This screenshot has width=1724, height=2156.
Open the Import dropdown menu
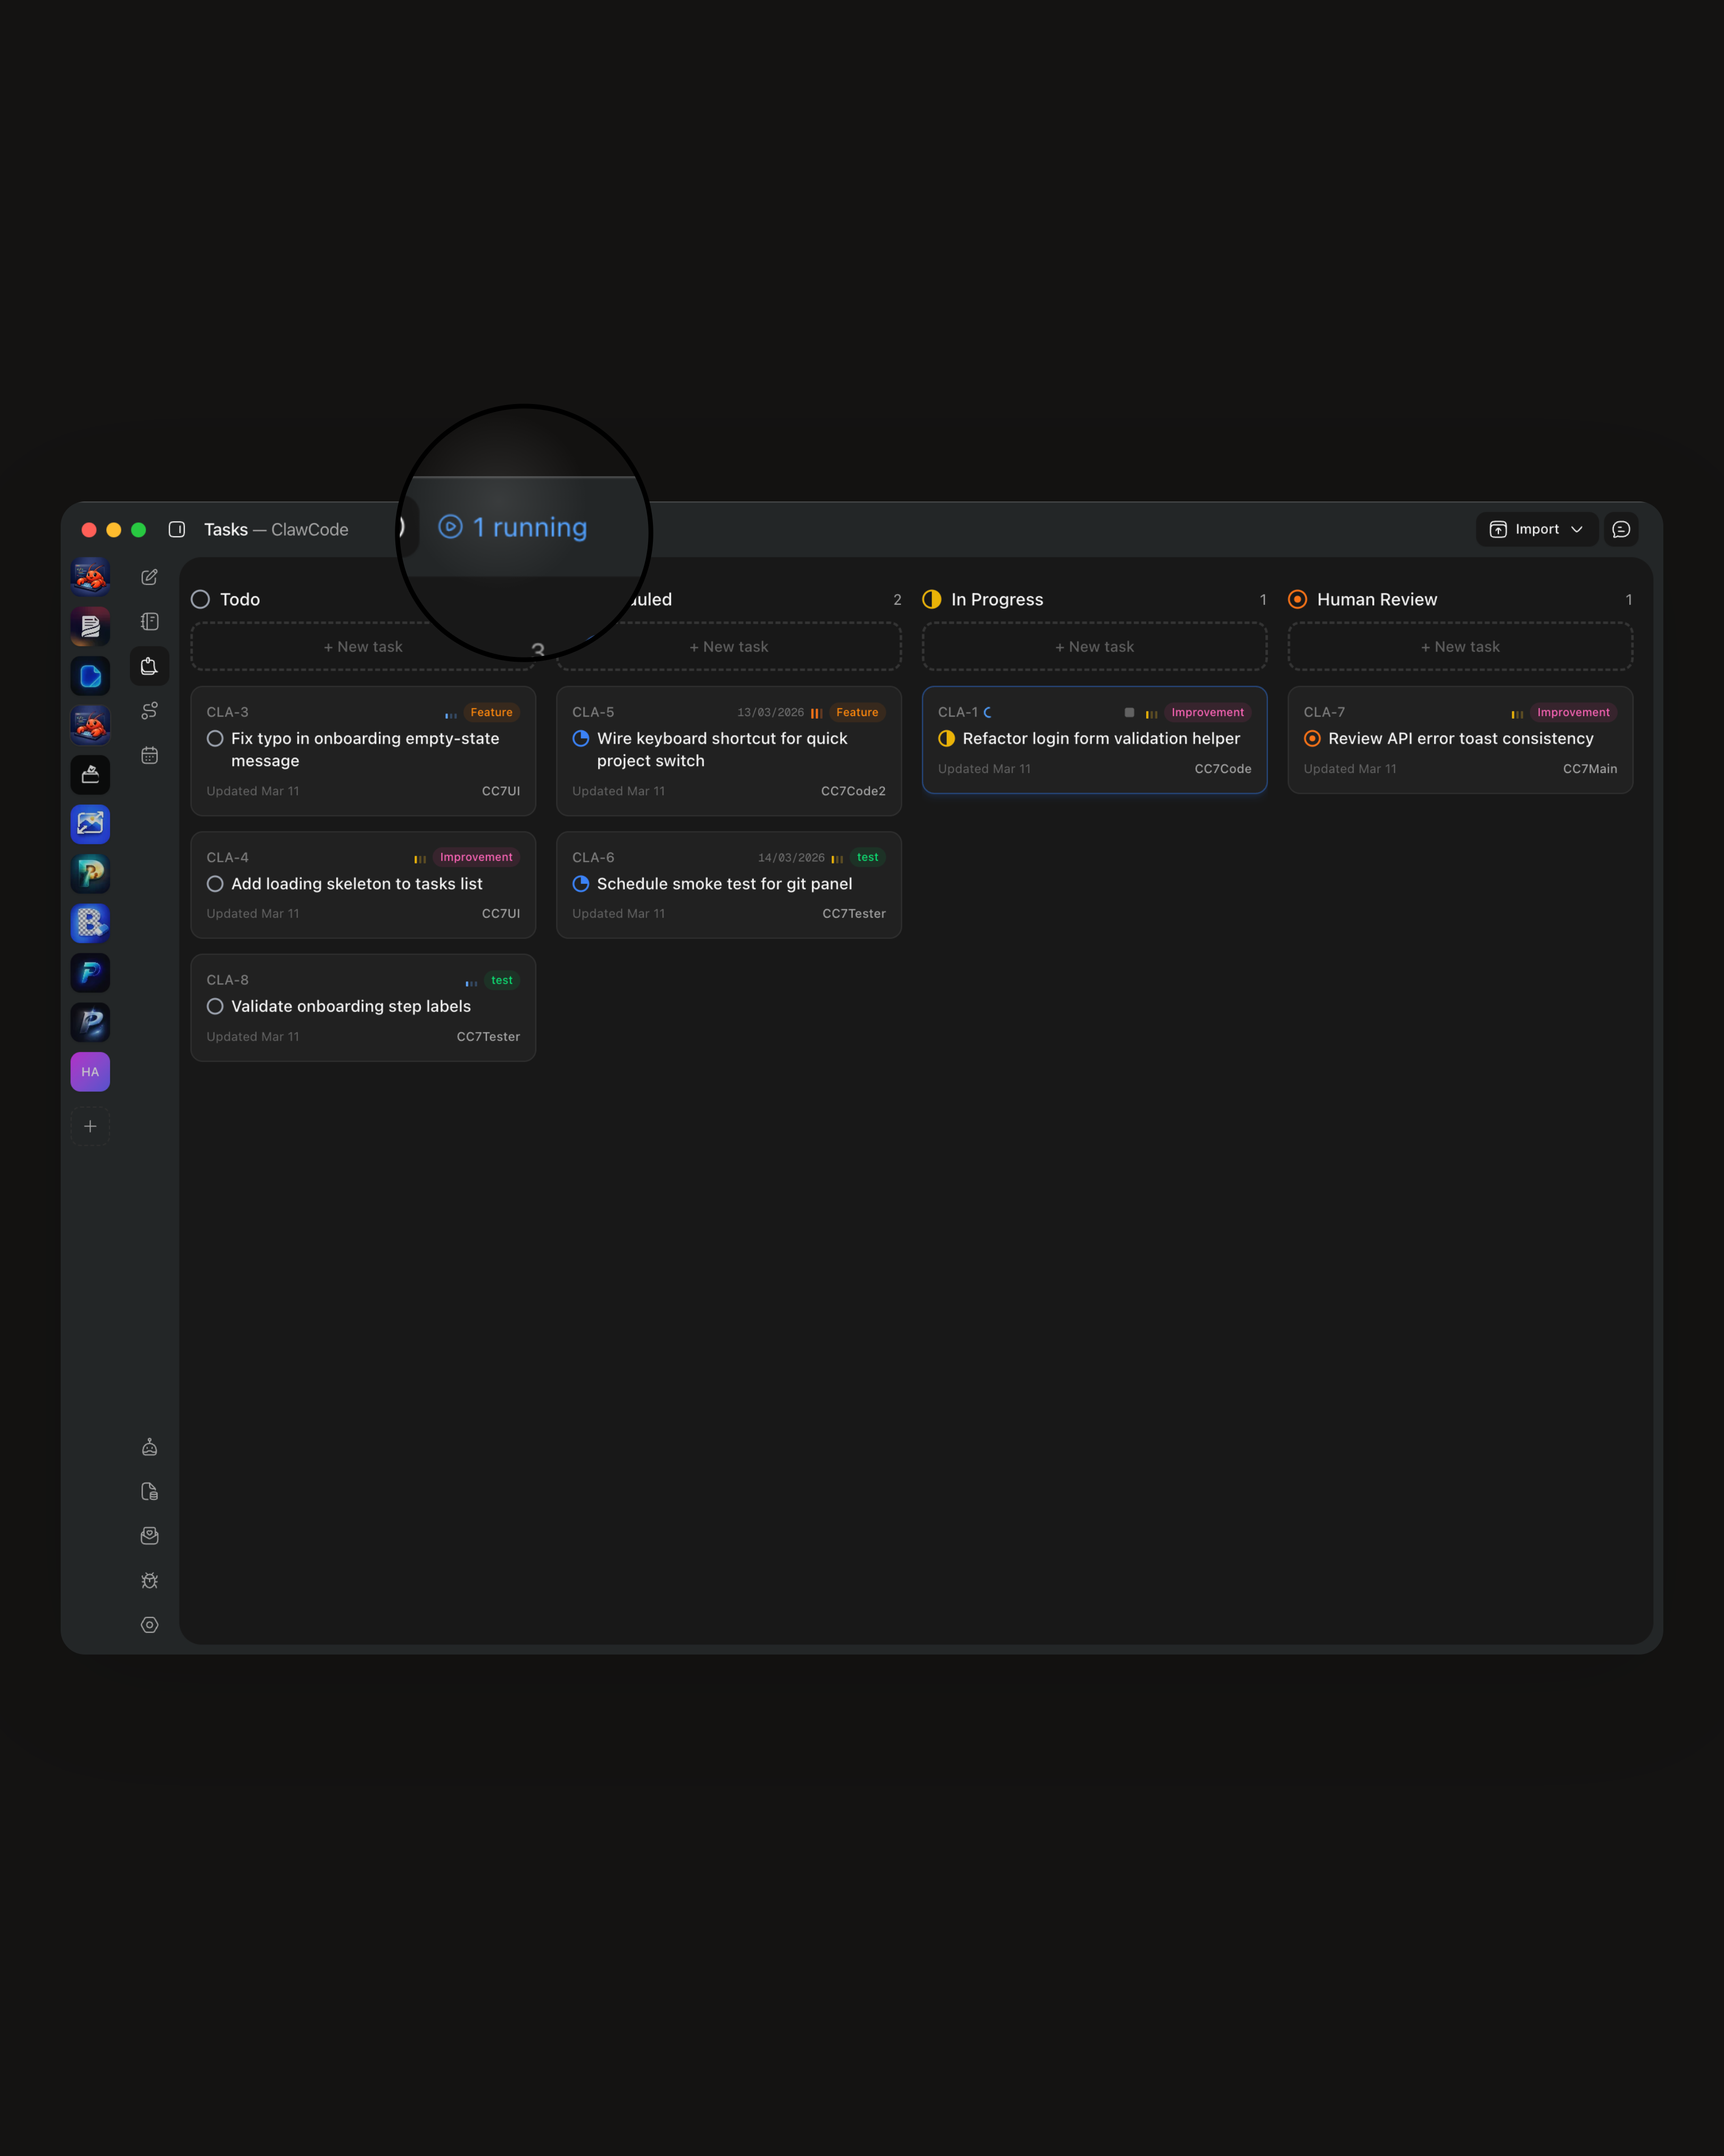click(x=1536, y=529)
